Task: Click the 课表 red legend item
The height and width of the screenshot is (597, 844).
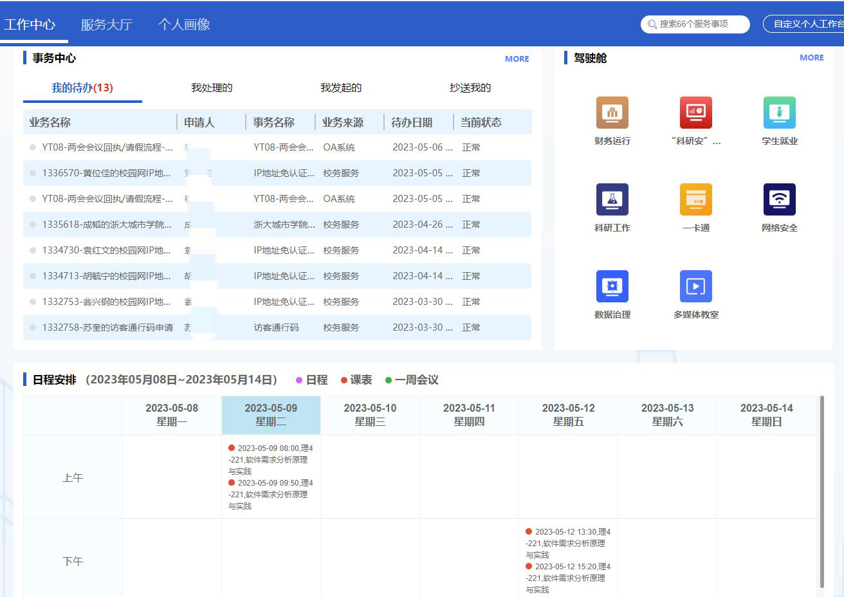Action: [356, 380]
